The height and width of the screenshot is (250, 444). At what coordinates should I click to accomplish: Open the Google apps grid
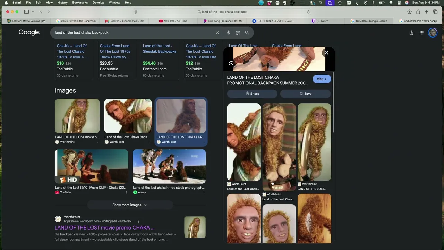[421, 33]
